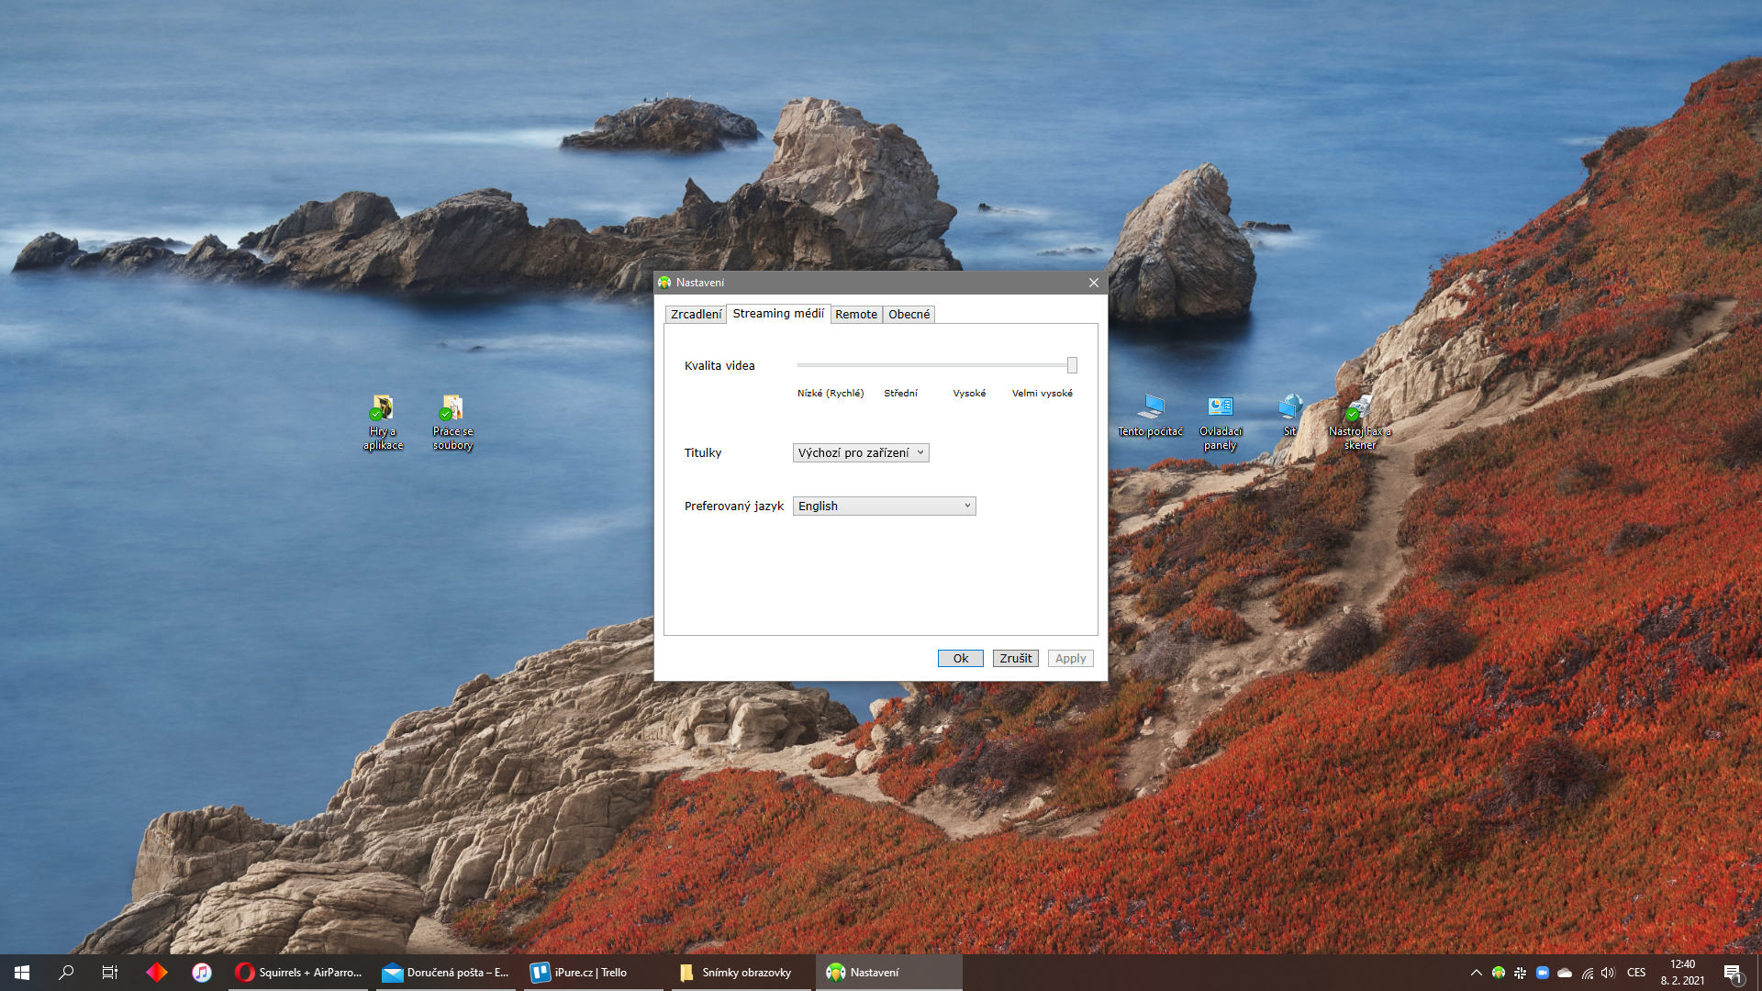The height and width of the screenshot is (991, 1762).
Task: Switch to the Zrcadlení tab
Action: tap(696, 314)
